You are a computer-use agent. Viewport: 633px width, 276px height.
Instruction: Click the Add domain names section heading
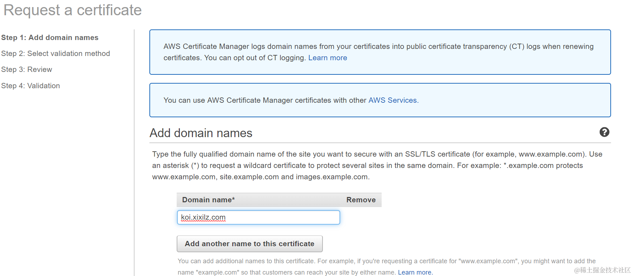point(201,133)
